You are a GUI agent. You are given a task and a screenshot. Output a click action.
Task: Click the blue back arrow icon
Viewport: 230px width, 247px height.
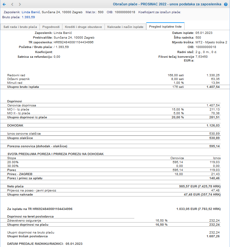click(4, 4)
